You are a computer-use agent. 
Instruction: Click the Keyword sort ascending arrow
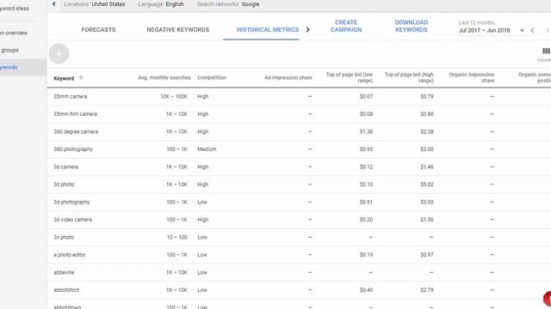pyautogui.click(x=81, y=78)
